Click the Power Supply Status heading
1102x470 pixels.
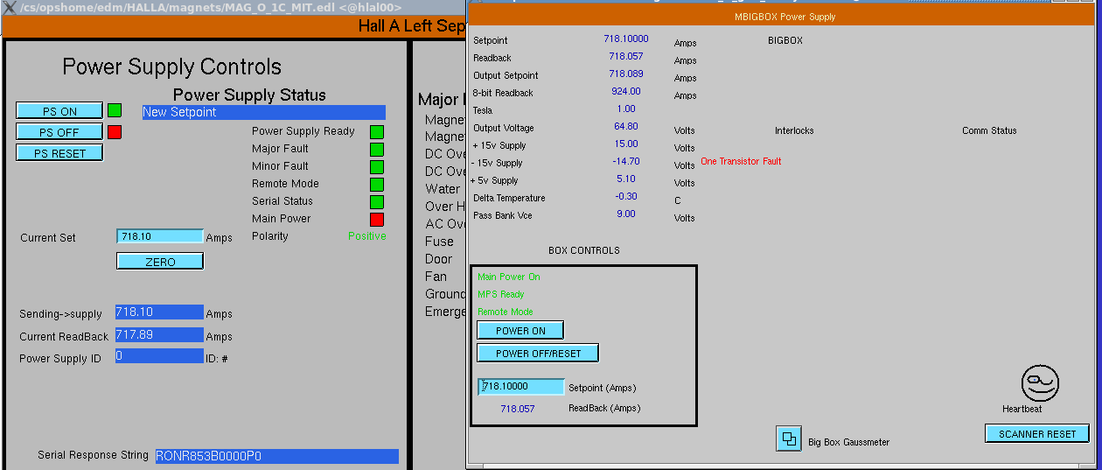click(249, 95)
